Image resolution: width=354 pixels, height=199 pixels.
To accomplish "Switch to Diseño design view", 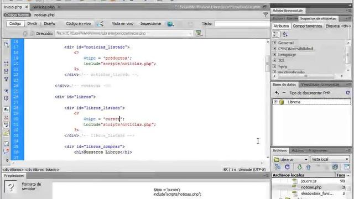I will (49, 24).
